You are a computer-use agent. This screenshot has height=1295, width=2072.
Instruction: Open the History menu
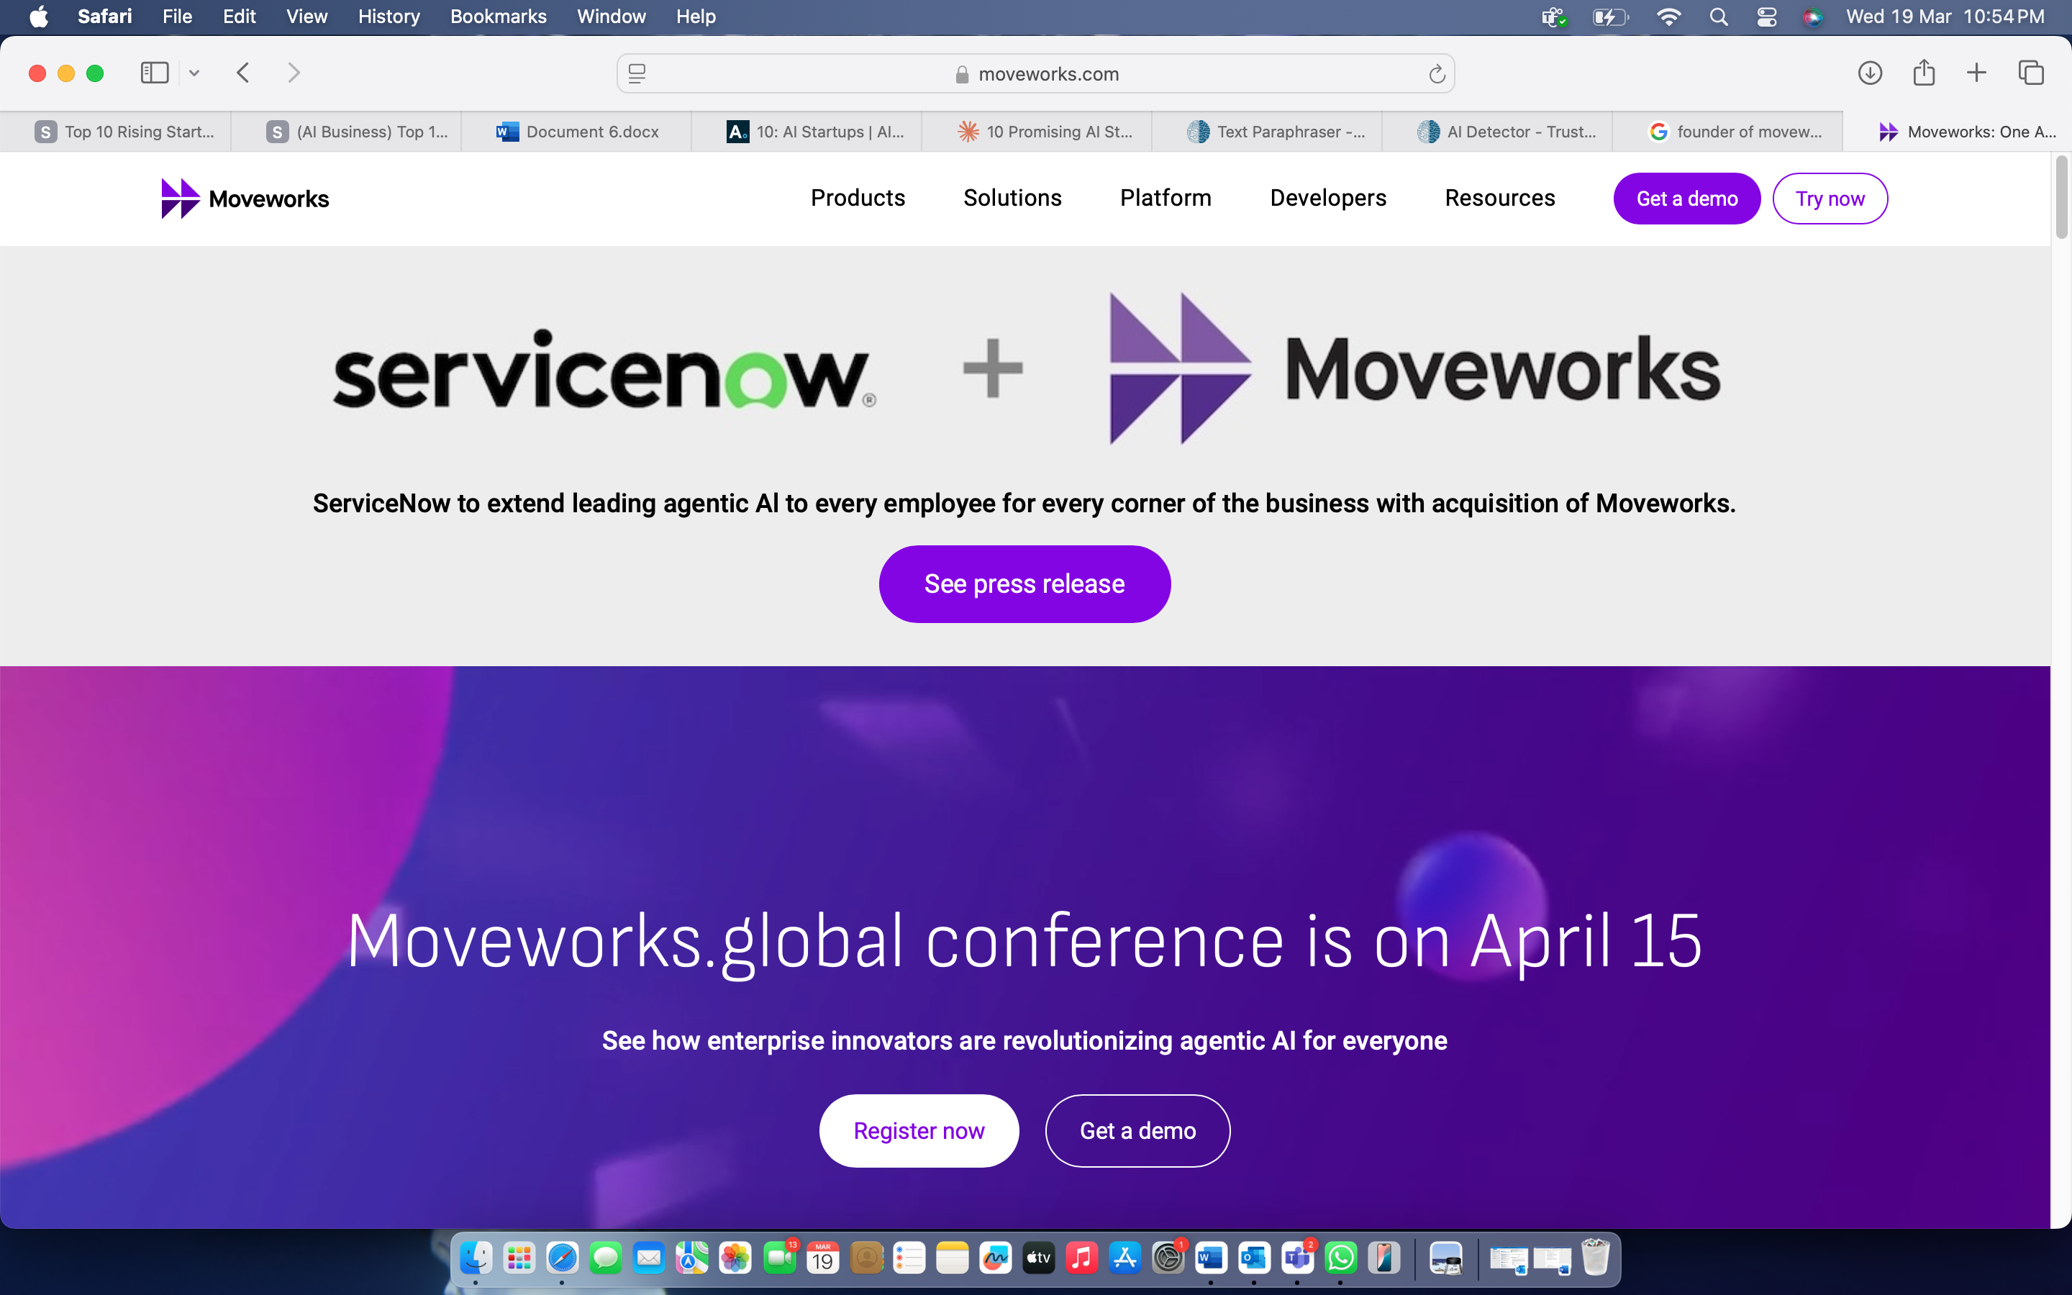388,17
